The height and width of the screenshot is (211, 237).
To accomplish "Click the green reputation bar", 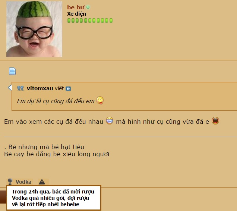I will (90, 21).
